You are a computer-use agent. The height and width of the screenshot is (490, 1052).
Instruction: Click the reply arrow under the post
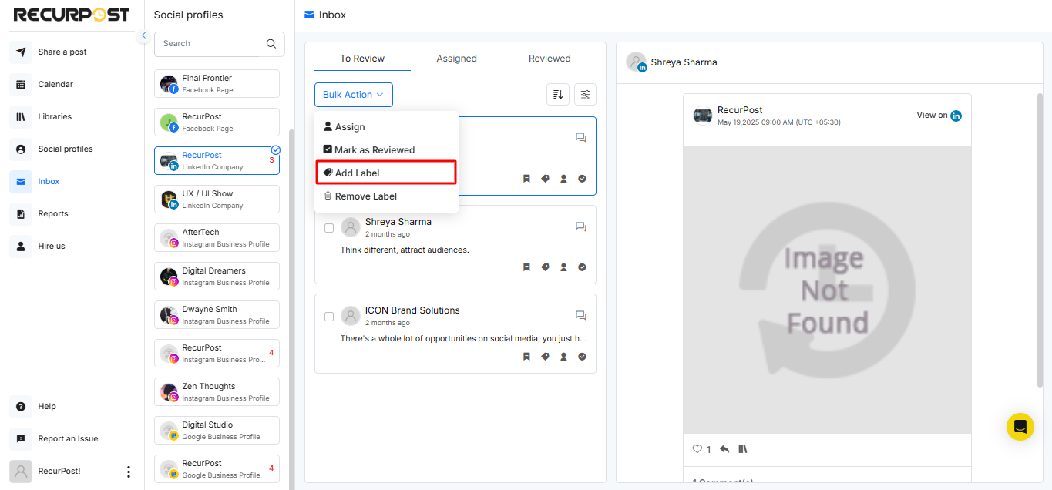click(x=724, y=449)
